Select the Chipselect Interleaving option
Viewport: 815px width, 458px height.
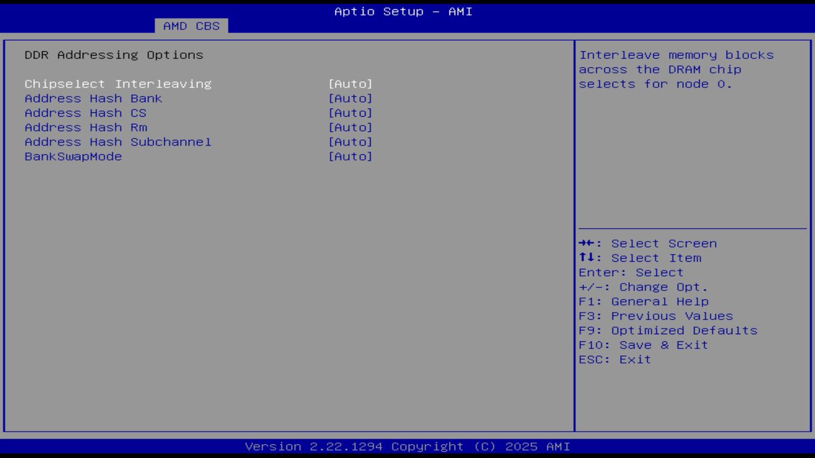118,83
